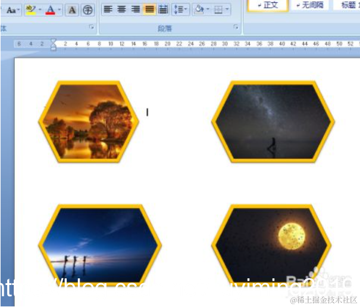Image resolution: width=360 pixels, height=307 pixels.
Task: Open the font color dropdown arrow
Action: 60,10
